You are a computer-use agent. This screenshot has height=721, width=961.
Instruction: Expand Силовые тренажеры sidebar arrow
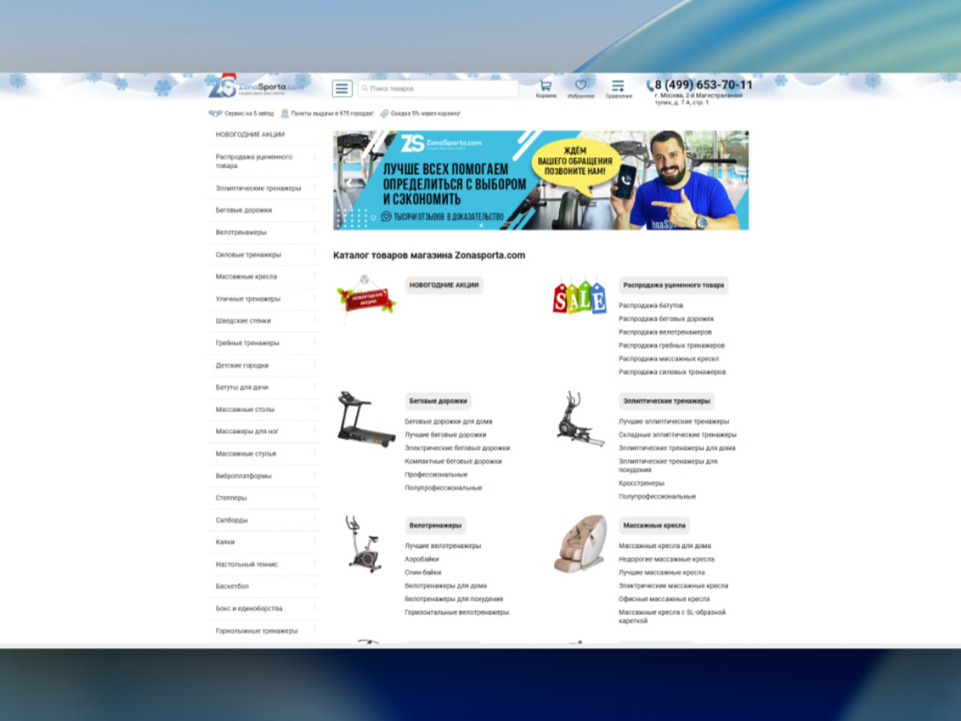point(314,255)
